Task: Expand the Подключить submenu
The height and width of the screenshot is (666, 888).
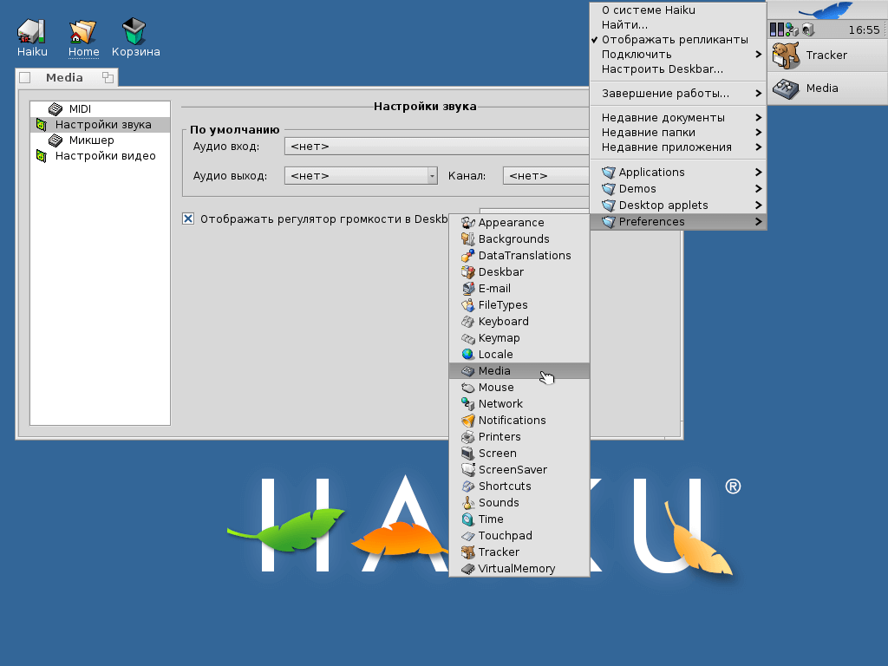Action: click(678, 55)
